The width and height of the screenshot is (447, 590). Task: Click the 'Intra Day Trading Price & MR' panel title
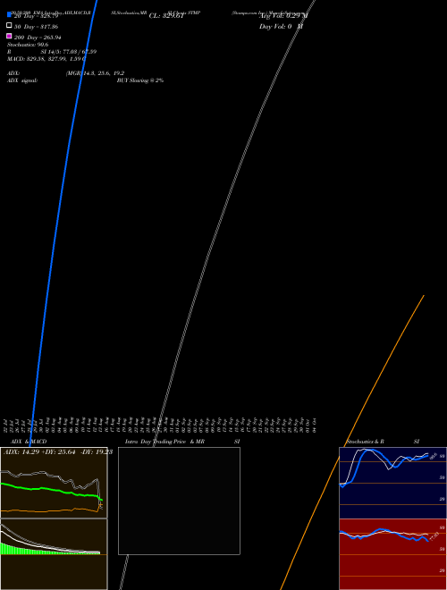coord(164,442)
